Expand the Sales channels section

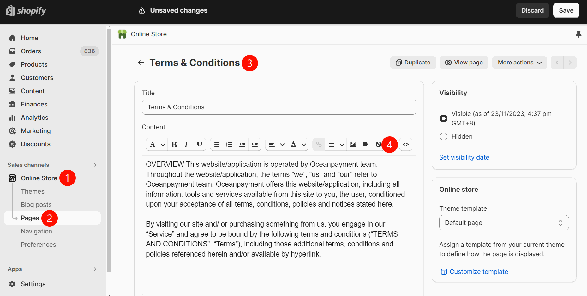pyautogui.click(x=95, y=165)
